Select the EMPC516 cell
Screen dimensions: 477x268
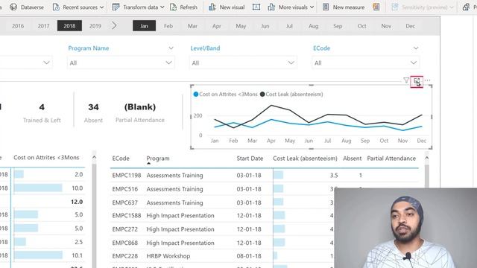(124, 189)
